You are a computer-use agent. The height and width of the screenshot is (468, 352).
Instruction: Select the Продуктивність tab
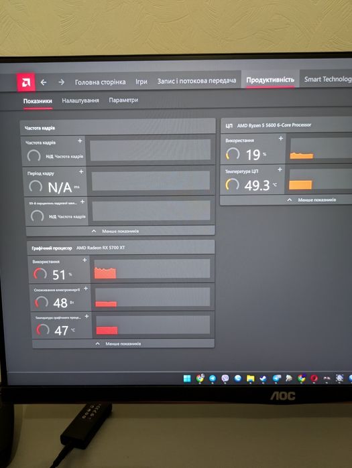tap(270, 80)
